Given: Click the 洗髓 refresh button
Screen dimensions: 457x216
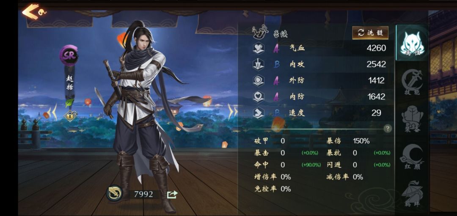Looking at the screenshot, I should tap(370, 33).
